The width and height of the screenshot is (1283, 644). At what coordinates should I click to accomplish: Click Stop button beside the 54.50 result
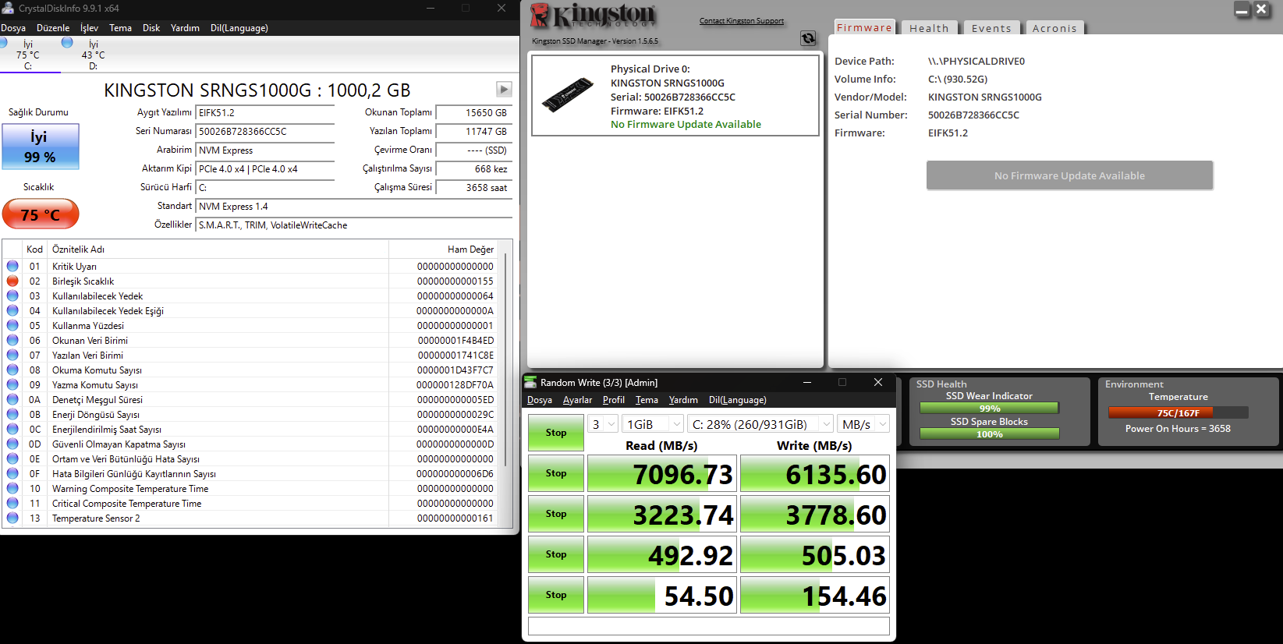point(556,595)
